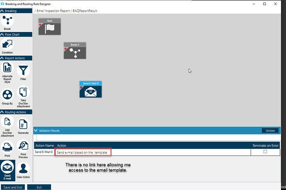Viewport: 286px width, 190px height.
Task: Select the Break 0 node
Action: [75, 51]
